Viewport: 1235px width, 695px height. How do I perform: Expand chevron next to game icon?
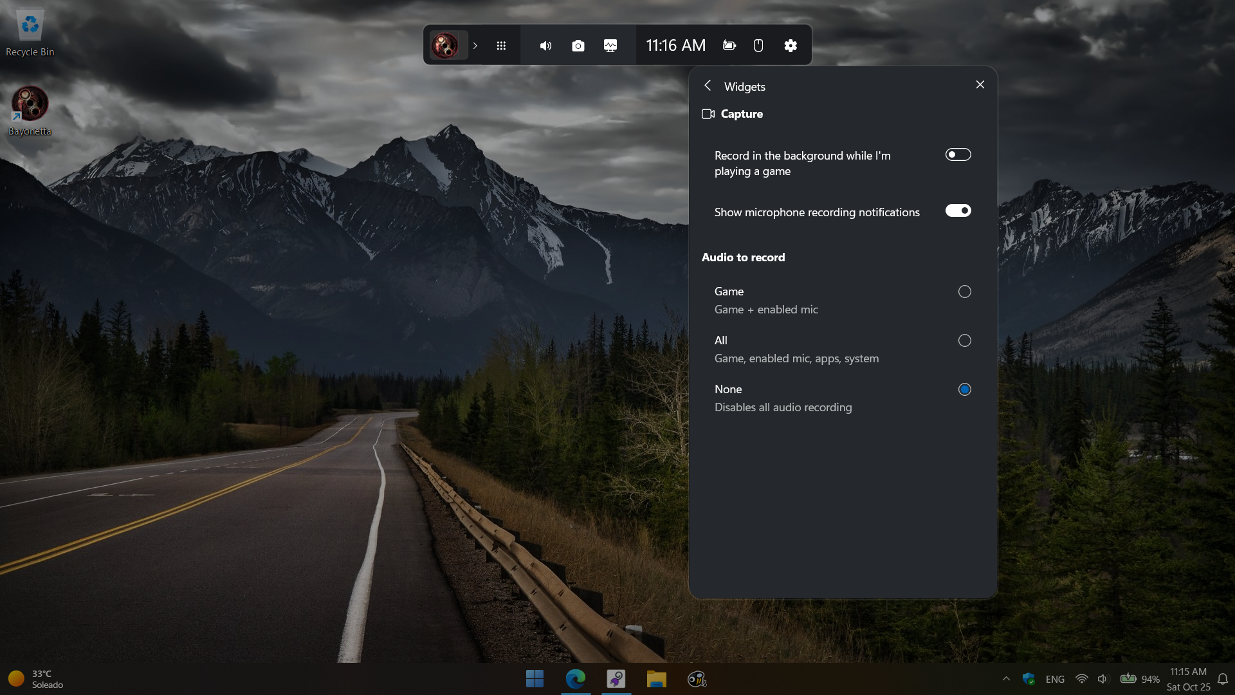475,46
